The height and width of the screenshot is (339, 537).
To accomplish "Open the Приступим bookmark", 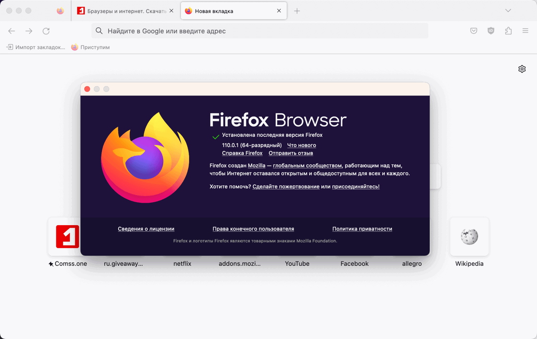I will [x=90, y=47].
